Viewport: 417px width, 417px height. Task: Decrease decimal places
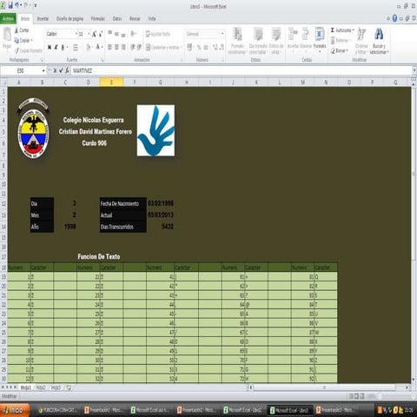coord(222,47)
